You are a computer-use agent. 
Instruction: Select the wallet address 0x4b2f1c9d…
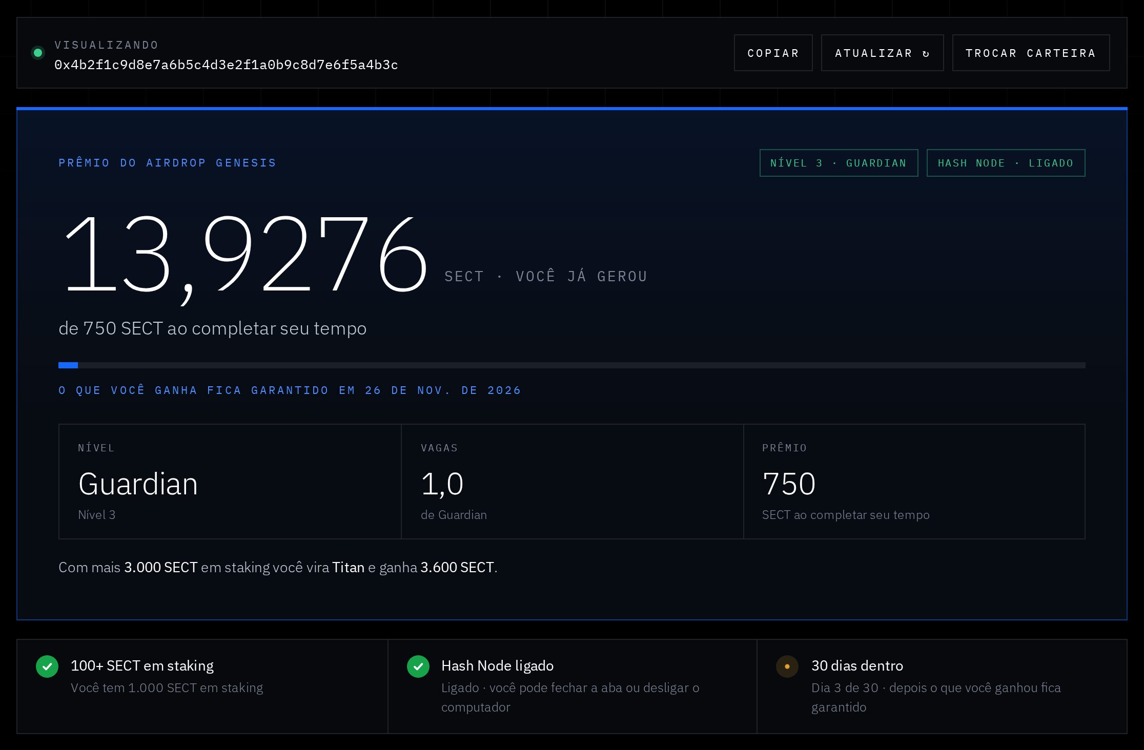coord(226,65)
